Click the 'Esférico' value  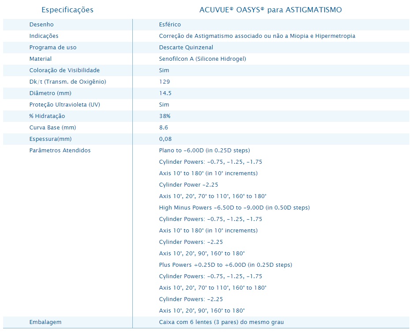170,25
